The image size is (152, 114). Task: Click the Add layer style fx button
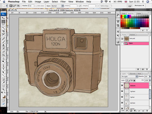click(127, 111)
